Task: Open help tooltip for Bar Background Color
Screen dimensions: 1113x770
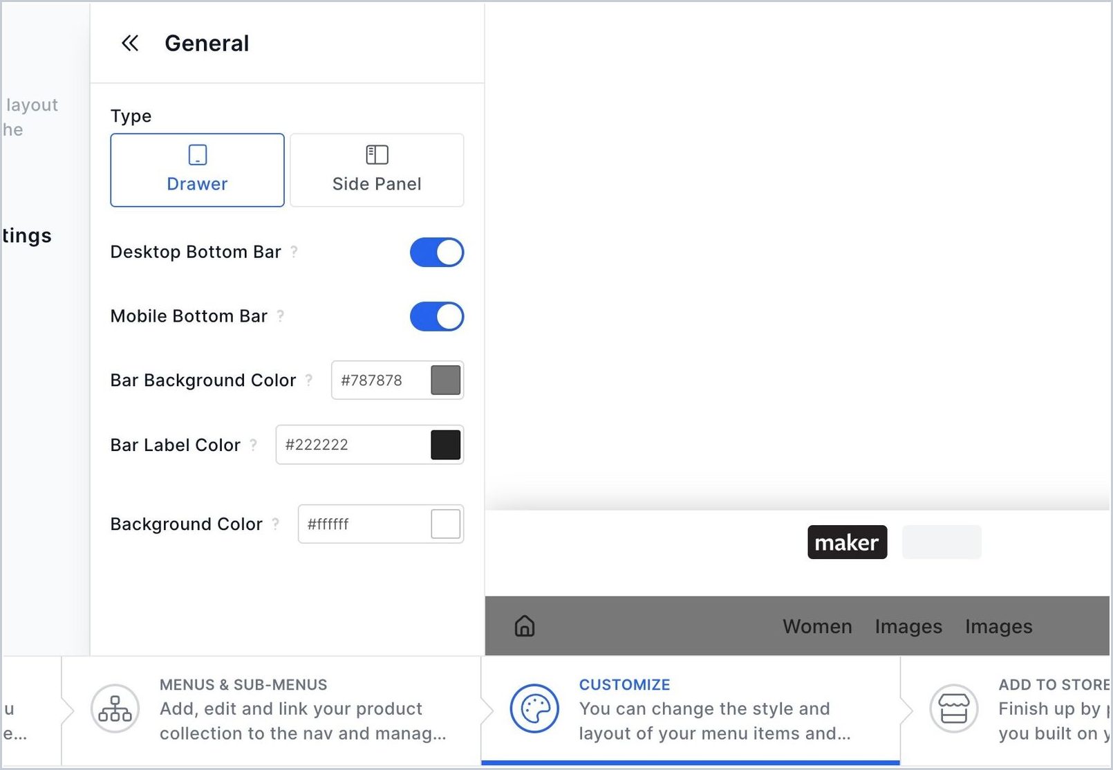Action: (308, 381)
